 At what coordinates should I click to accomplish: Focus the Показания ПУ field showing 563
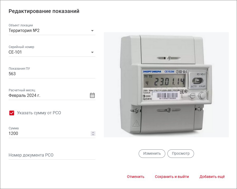[x=47, y=74]
